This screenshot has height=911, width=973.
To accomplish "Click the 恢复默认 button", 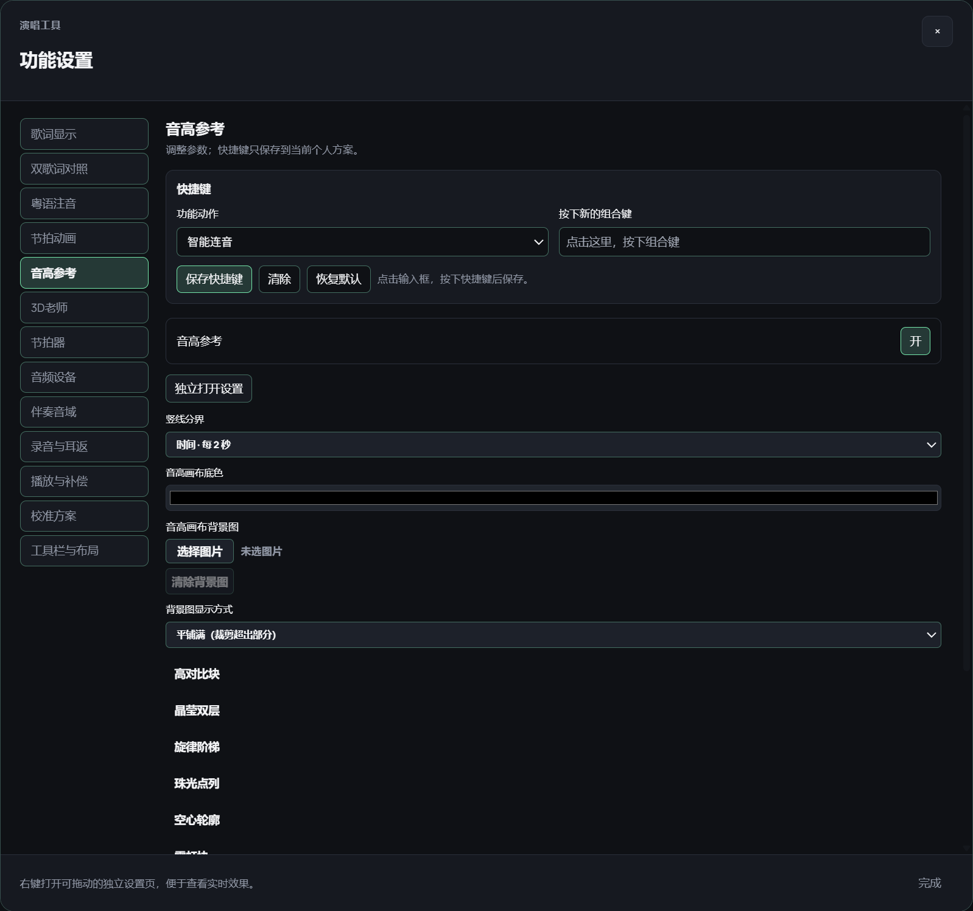I will (x=339, y=279).
